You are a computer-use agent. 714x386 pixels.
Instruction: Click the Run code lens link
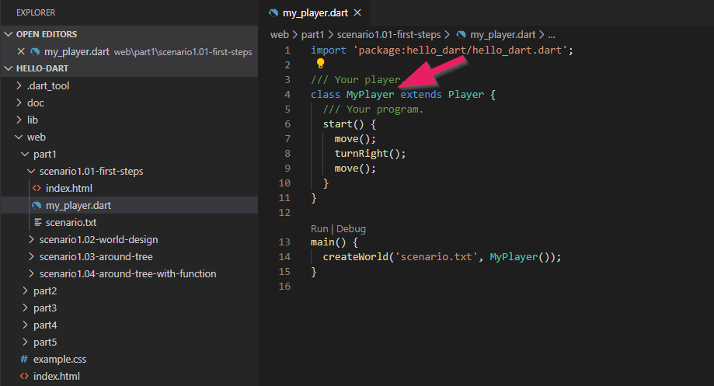point(319,229)
